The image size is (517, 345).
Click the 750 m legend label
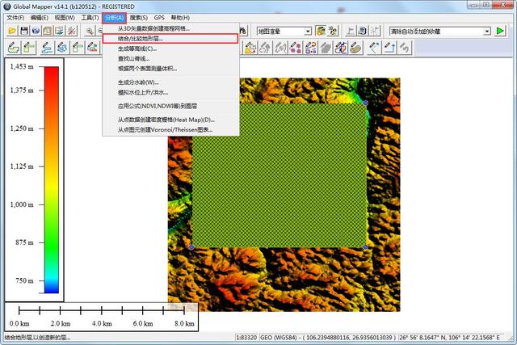pyautogui.click(x=24, y=280)
